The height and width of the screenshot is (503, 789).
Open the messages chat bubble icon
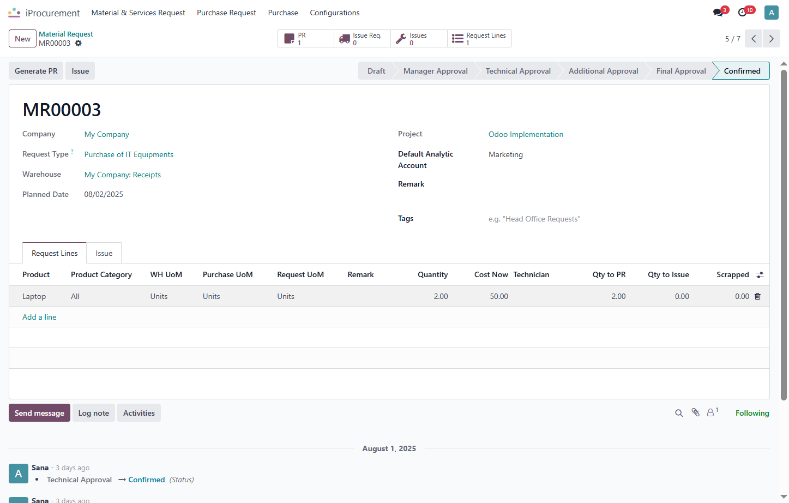point(718,13)
